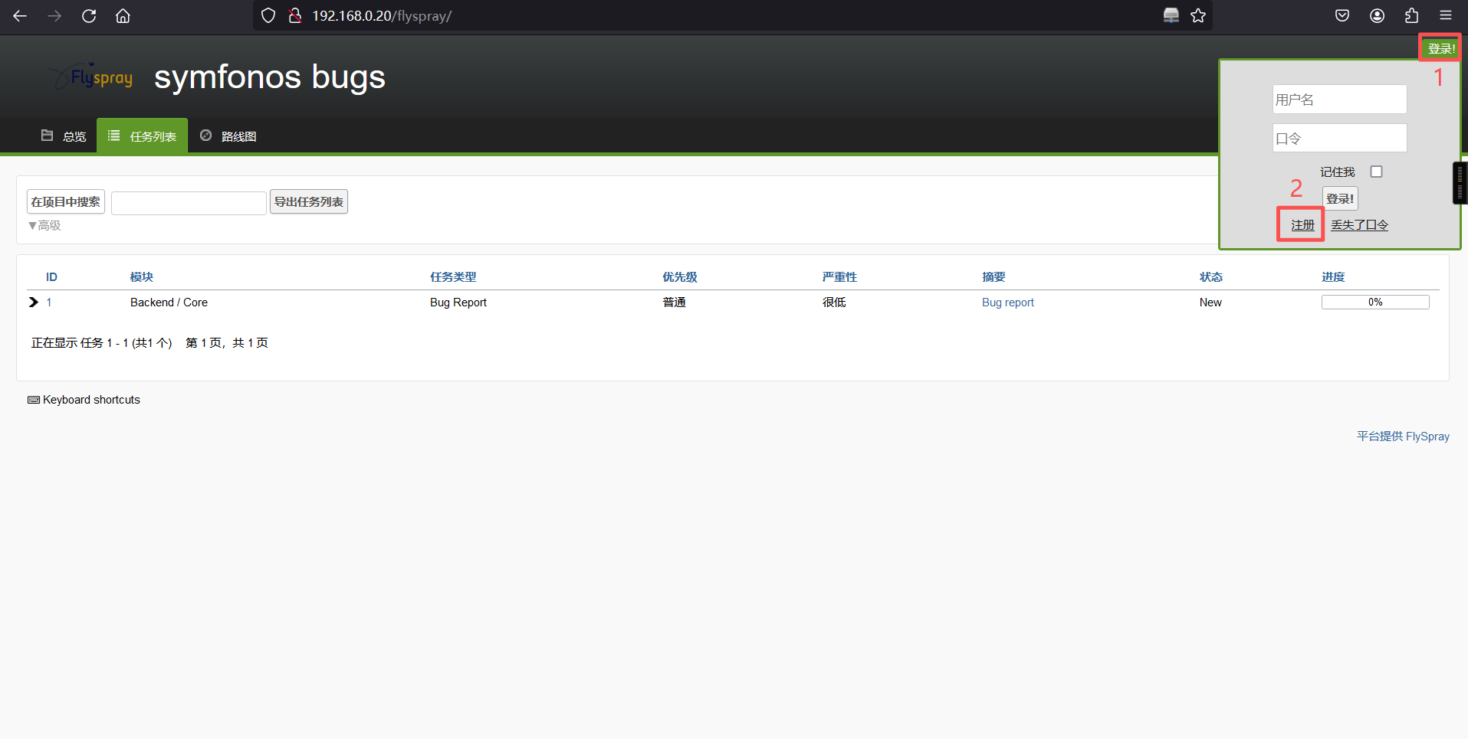This screenshot has height=739, width=1468.
Task: Sort by the 模块 column header
Action: [x=142, y=277]
